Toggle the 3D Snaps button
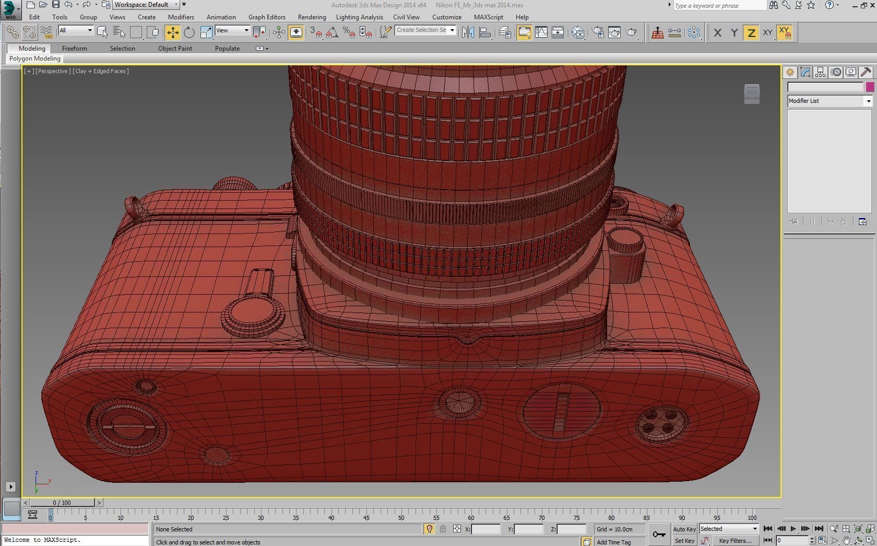The image size is (877, 546). coord(315,32)
